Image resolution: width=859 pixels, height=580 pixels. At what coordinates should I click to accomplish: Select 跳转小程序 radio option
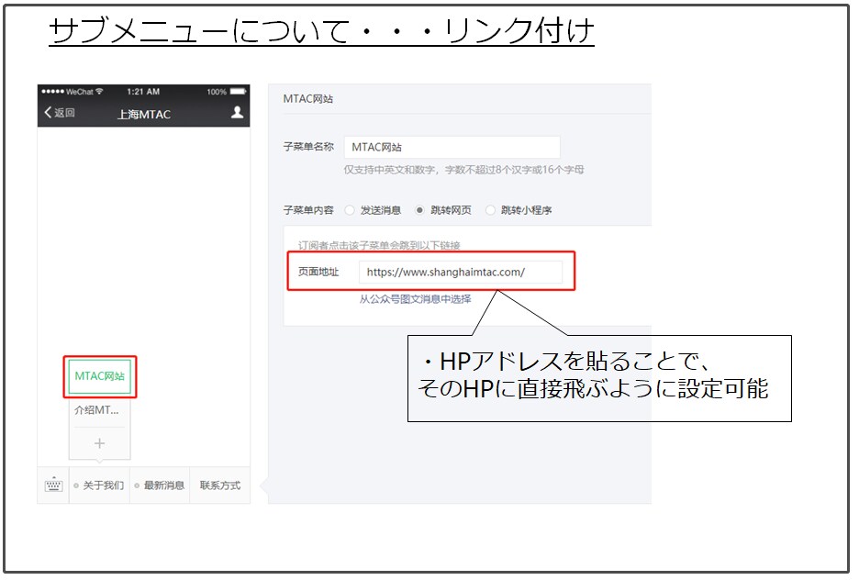pyautogui.click(x=490, y=210)
